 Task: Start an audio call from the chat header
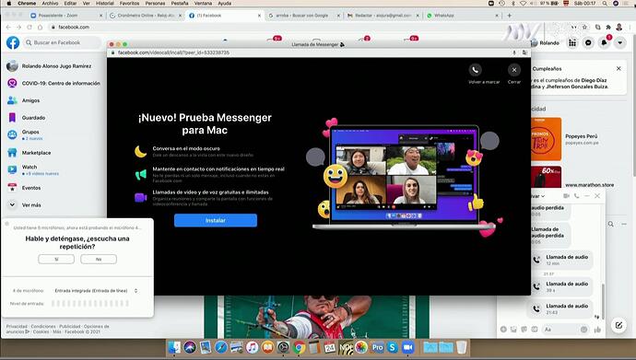(x=576, y=196)
